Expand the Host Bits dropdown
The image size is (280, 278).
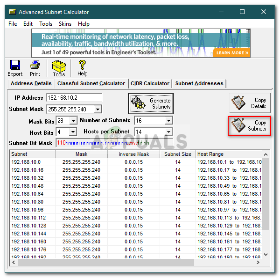tap(73, 132)
